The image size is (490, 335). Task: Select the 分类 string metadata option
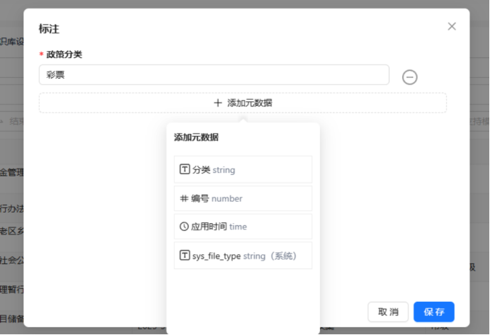243,170
